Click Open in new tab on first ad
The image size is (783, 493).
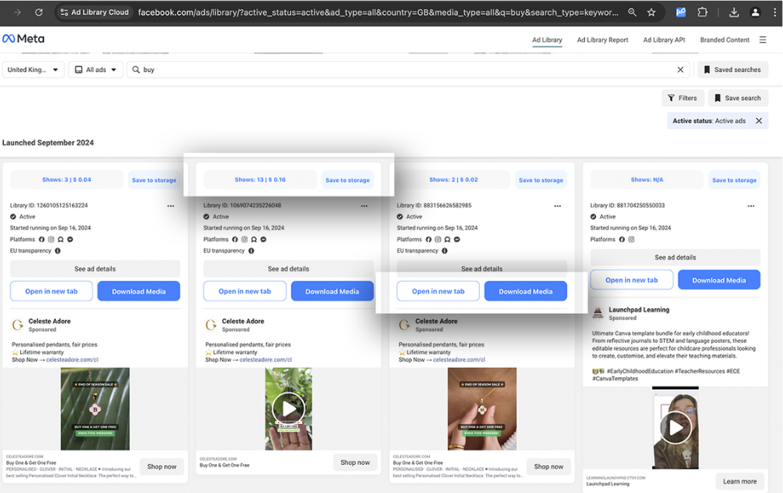point(52,291)
